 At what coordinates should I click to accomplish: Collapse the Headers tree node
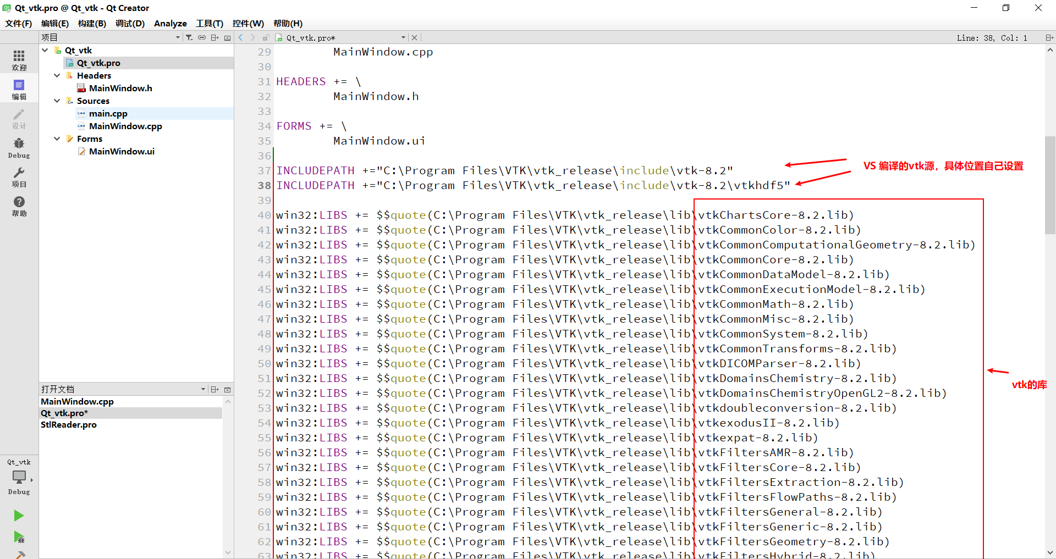click(57, 75)
